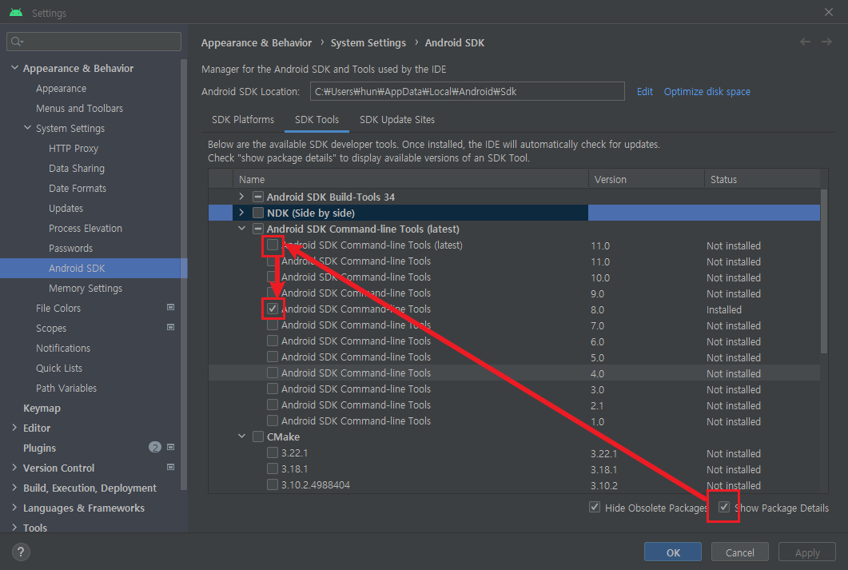
Task: Collapse the System Settings tree node
Action: [x=28, y=128]
